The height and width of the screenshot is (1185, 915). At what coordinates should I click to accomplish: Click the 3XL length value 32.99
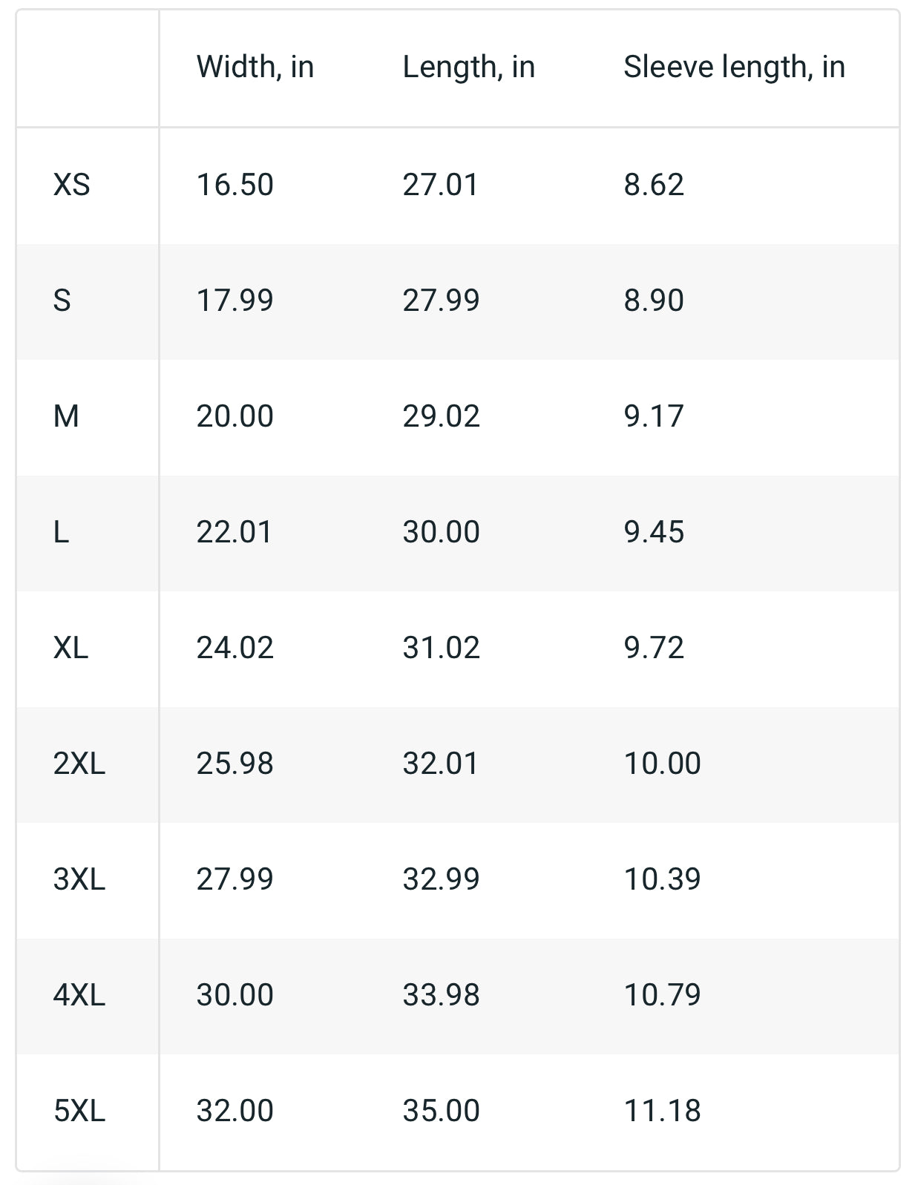click(441, 879)
